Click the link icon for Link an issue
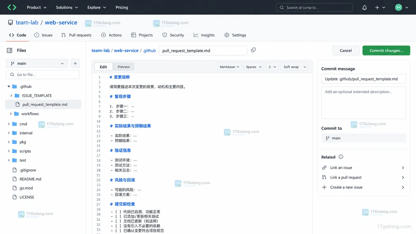Screen dimensions: 416x234 (324, 168)
